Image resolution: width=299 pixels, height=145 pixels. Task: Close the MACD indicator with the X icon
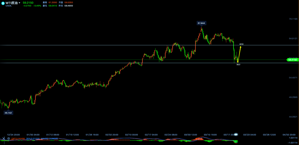click(x=4, y=138)
